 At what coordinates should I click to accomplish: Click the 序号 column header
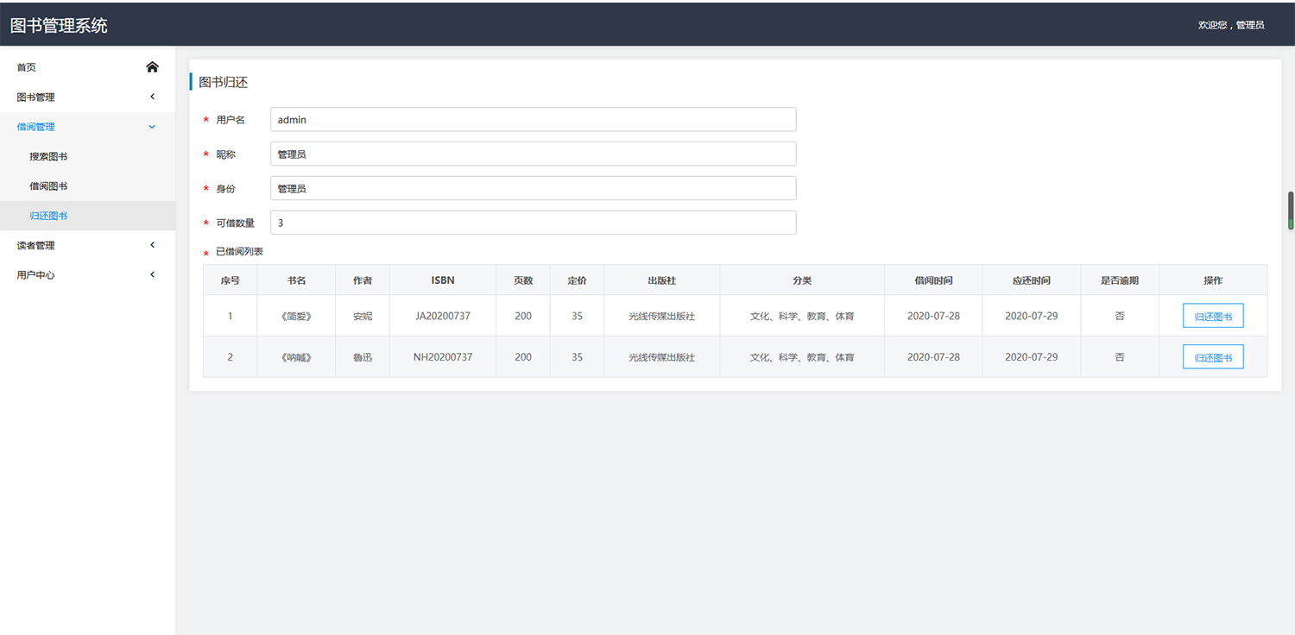pos(231,280)
